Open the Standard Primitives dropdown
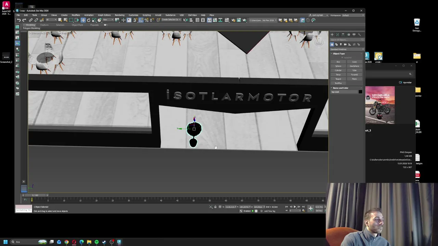 pyautogui.click(x=347, y=49)
